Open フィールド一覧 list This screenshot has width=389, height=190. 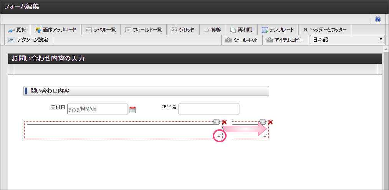(143, 30)
